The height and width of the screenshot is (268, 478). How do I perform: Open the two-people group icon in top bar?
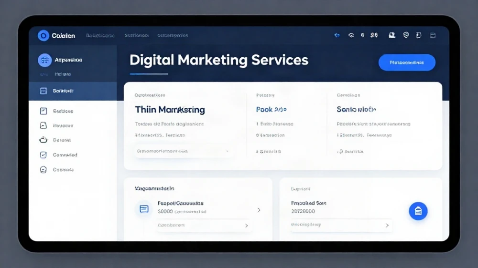click(374, 35)
